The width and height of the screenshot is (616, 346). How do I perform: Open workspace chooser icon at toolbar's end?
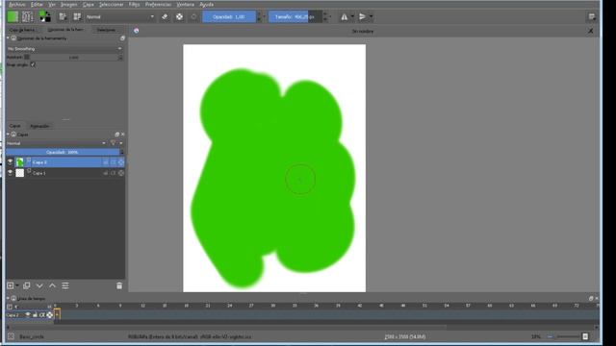pos(592,17)
